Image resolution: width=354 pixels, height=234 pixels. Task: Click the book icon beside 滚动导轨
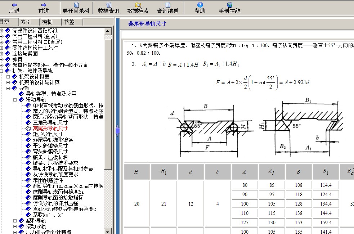(x=22, y=226)
